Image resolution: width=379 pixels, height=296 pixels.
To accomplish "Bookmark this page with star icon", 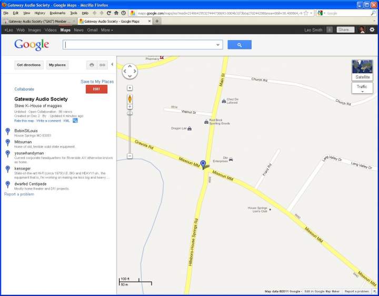I will [306, 13].
